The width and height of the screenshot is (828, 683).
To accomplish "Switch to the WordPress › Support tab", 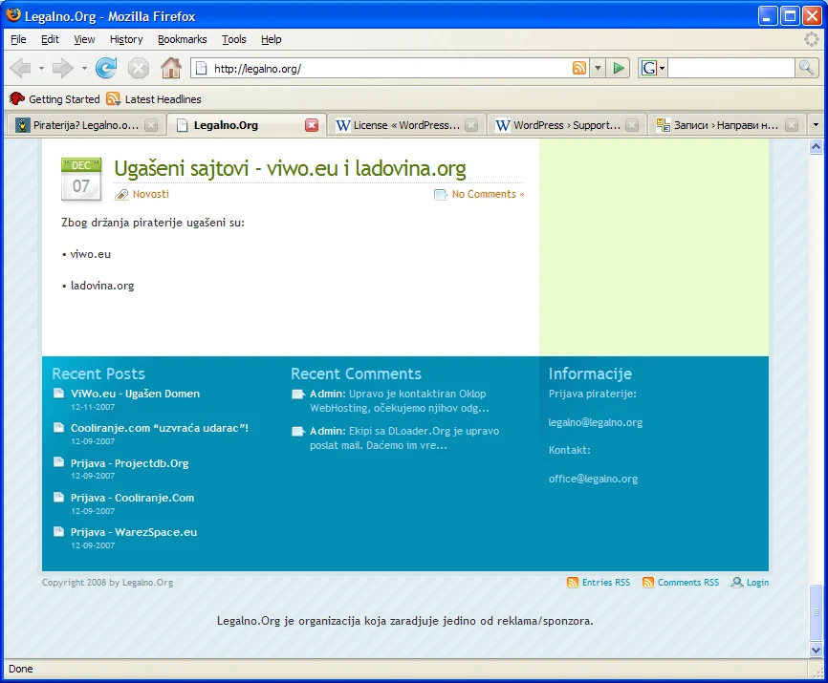I will click(566, 125).
